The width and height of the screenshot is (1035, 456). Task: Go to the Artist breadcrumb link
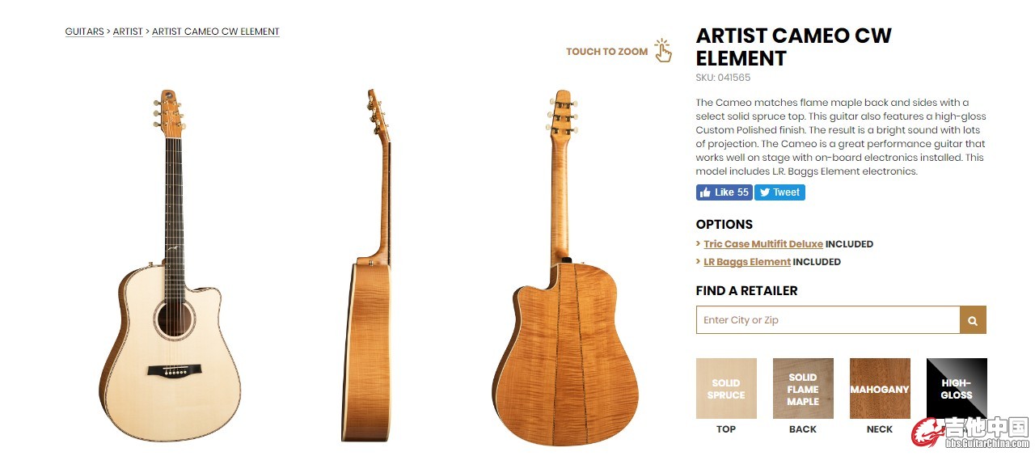pyautogui.click(x=128, y=32)
